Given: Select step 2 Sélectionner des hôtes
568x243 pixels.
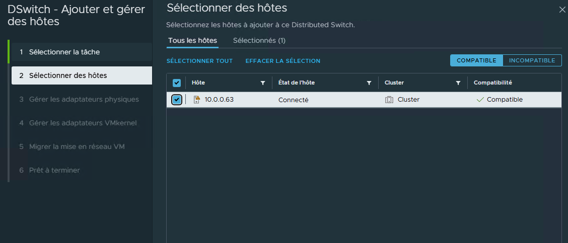Looking at the screenshot, I should 68,75.
